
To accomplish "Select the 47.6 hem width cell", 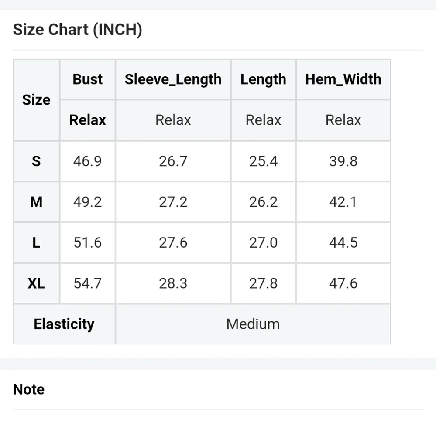I will tap(343, 283).
